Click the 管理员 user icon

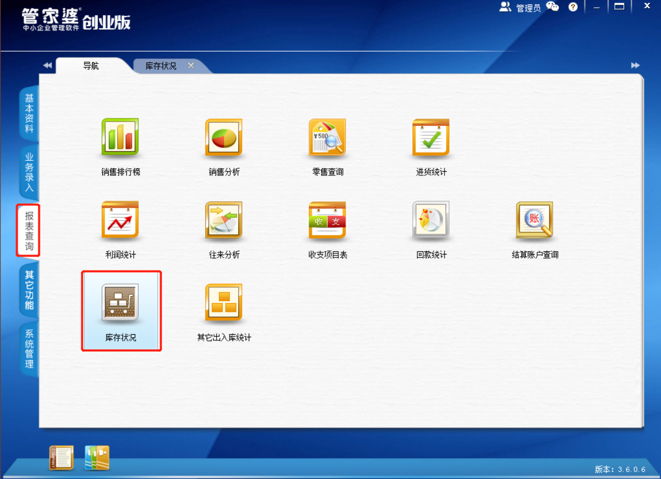point(505,7)
